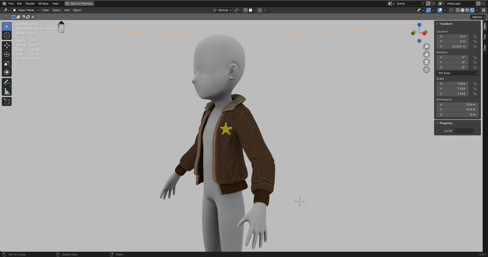Switch to wireframe viewport shading
The image size is (488, 257).
pyautogui.click(x=458, y=10)
